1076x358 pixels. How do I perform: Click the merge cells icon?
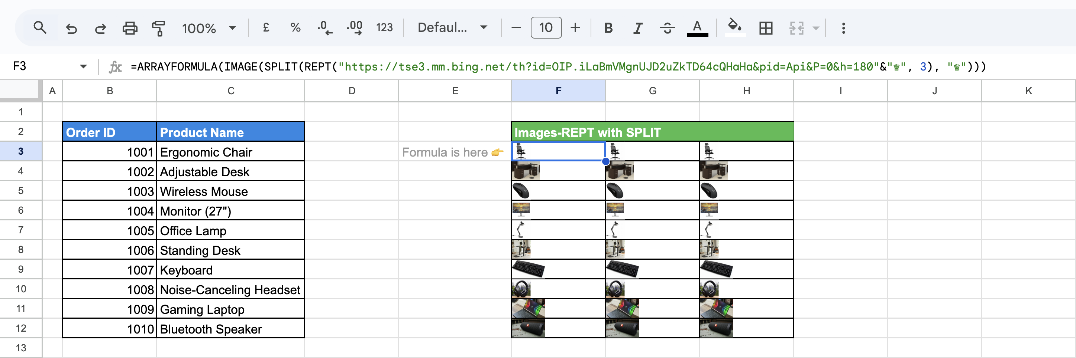click(x=797, y=28)
